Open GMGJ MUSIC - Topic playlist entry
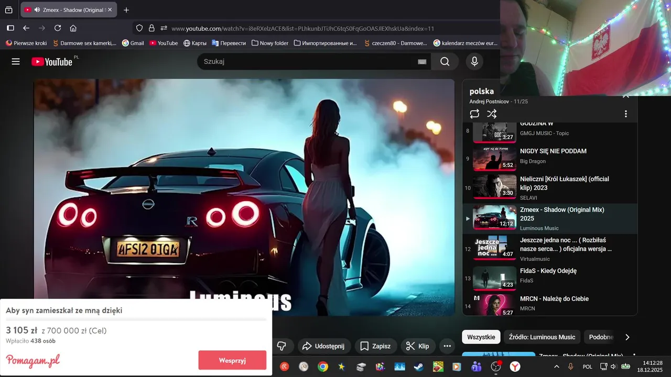Image resolution: width=671 pixels, height=377 pixels. click(x=550, y=132)
